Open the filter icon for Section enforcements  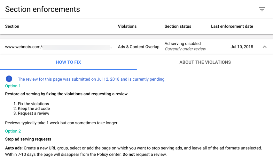(262, 9)
